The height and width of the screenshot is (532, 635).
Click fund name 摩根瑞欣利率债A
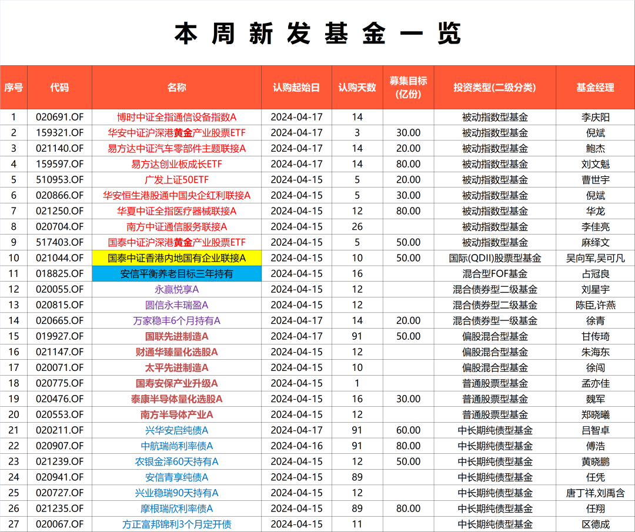click(x=176, y=508)
